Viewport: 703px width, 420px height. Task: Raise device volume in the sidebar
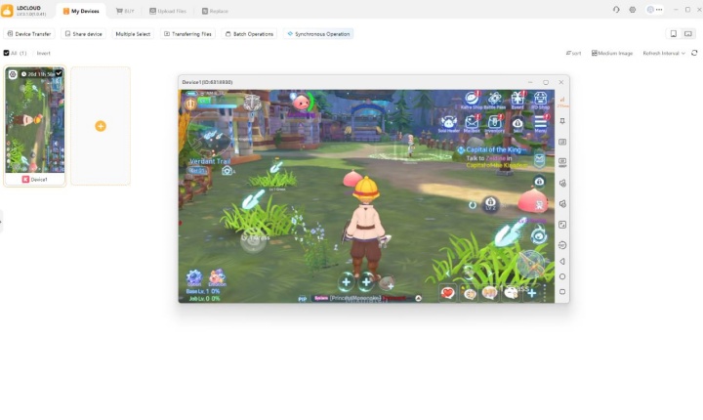pos(562,183)
